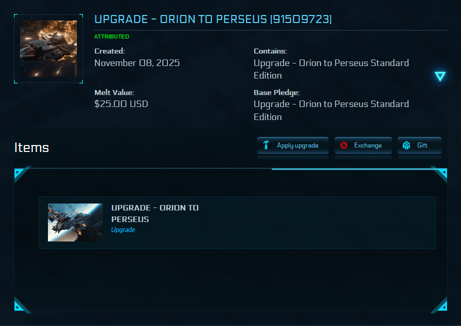This screenshot has width=461, height=326.
Task: Click the gift box icon
Action: coord(407,145)
